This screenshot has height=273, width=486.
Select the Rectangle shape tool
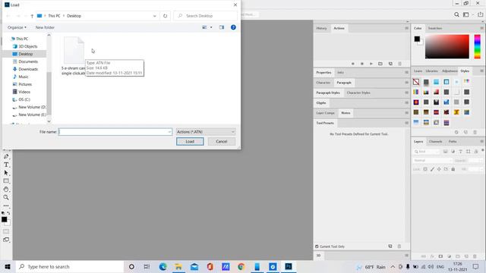(x=6, y=181)
